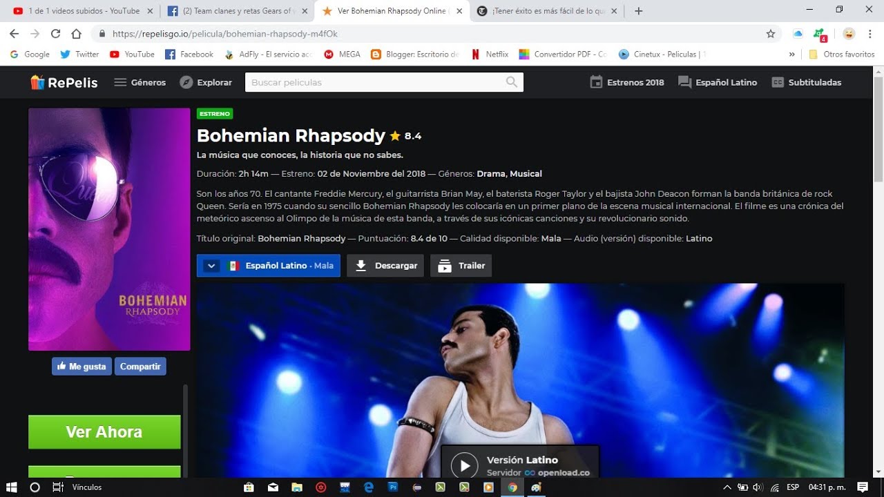The width and height of the screenshot is (884, 497).
Task: Expand hidden bookmarks with the double chevron
Action: 791,54
